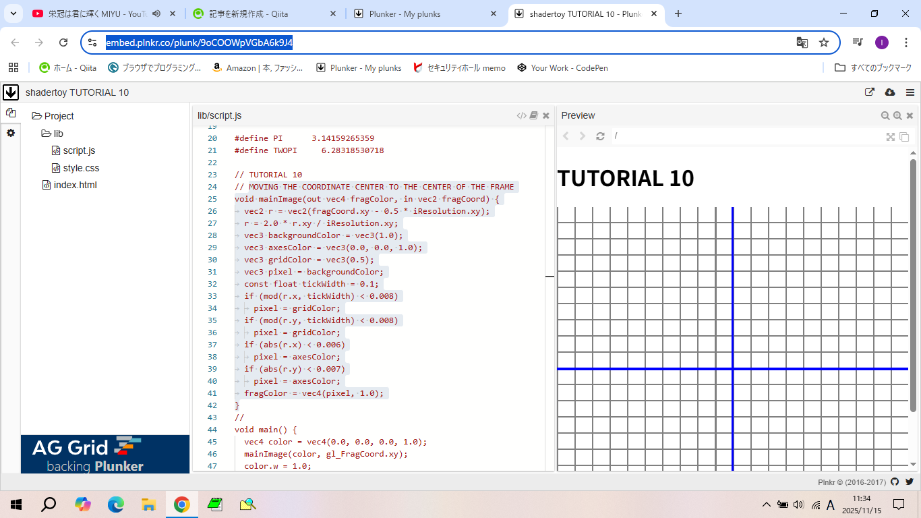
Task: Collapse the Project folder
Action: pyautogui.click(x=53, y=116)
